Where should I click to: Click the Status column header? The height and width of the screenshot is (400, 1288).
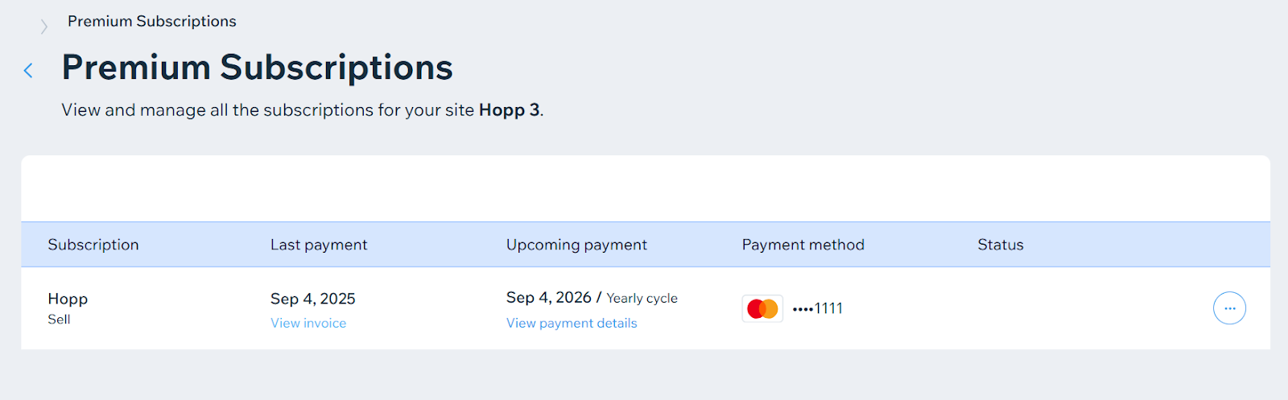coord(1001,245)
